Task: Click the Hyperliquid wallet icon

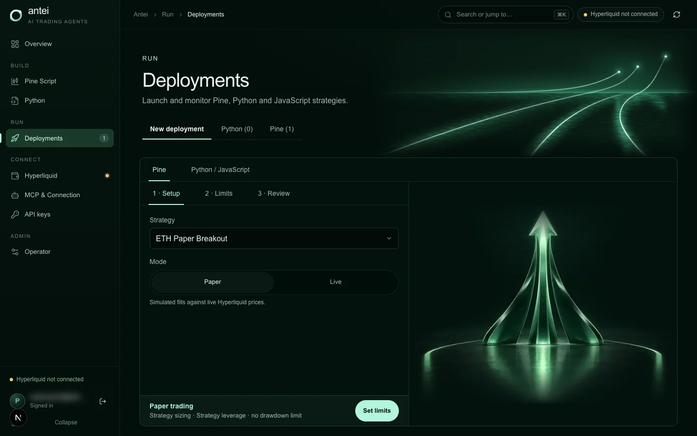Action: pyautogui.click(x=15, y=176)
